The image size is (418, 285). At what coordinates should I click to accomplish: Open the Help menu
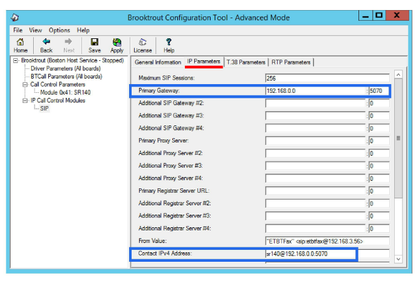(x=83, y=30)
